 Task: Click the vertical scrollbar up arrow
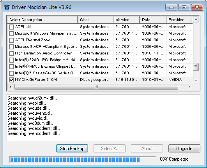[x=196, y=19]
